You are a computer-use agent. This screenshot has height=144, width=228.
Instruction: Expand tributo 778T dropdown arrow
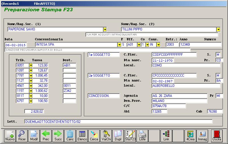click(x=31, y=76)
